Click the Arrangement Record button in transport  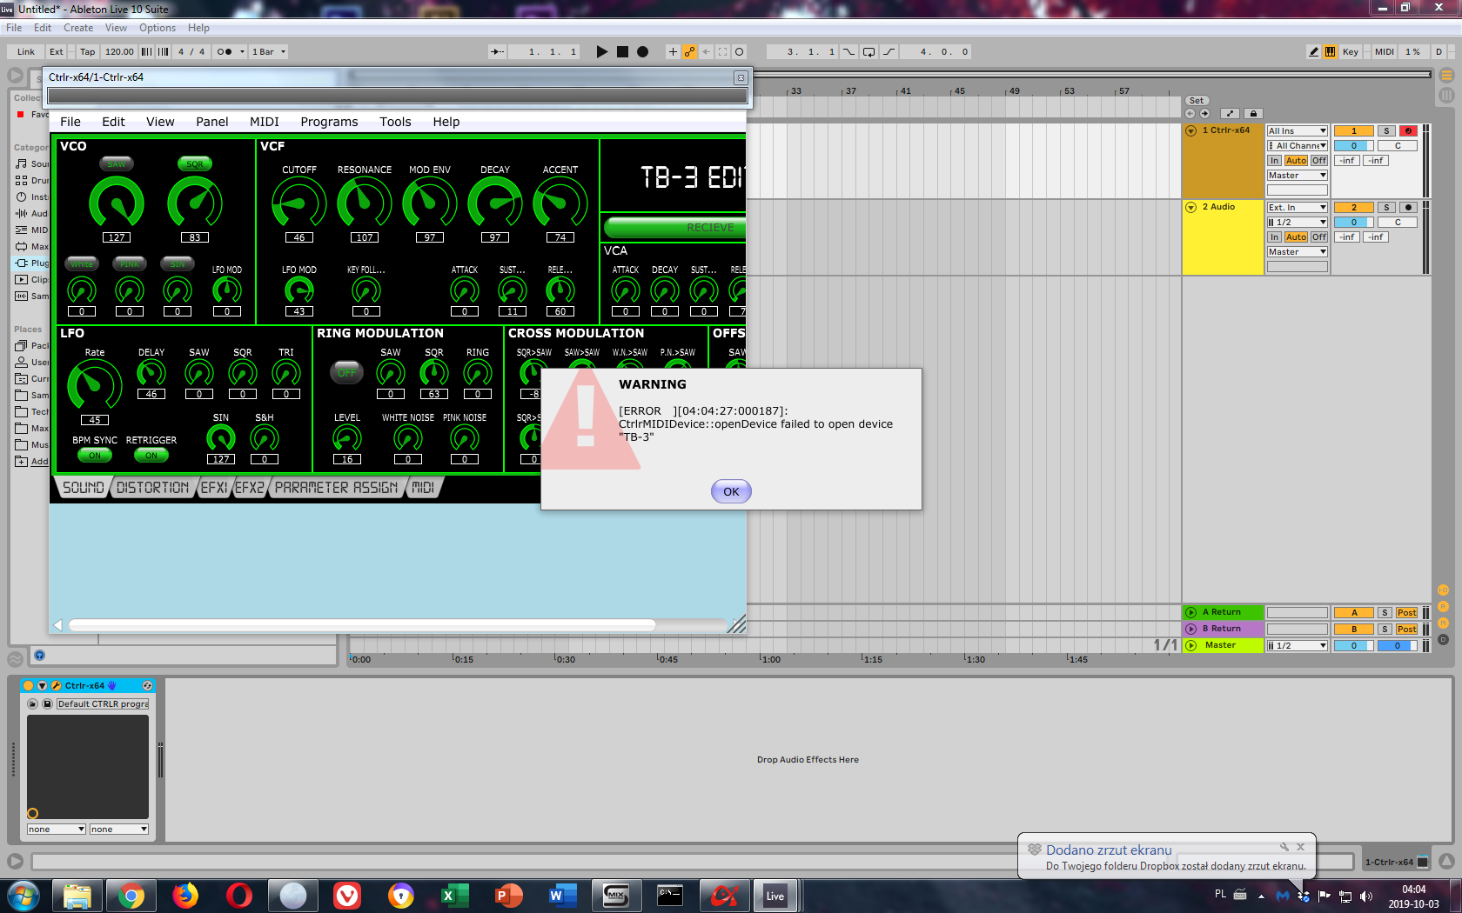tap(642, 52)
